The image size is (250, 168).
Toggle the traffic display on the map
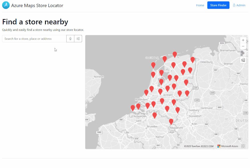243,60
